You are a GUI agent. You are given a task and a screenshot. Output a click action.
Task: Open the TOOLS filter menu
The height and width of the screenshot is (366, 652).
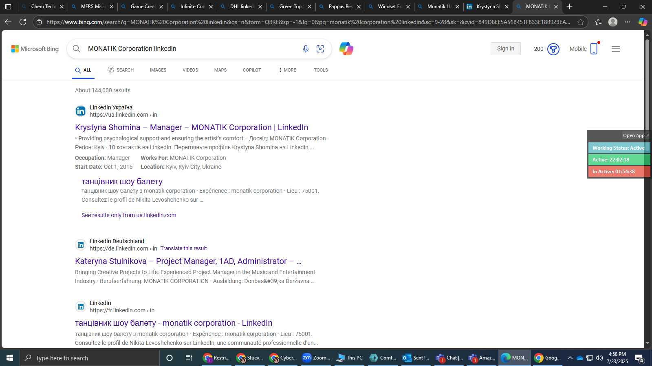pyautogui.click(x=321, y=70)
